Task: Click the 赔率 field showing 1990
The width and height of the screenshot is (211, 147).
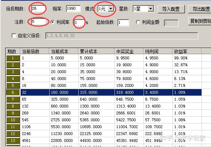Action: (73, 9)
